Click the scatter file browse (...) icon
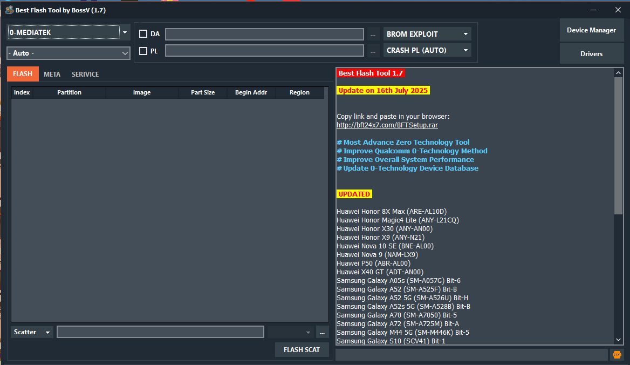 point(322,332)
